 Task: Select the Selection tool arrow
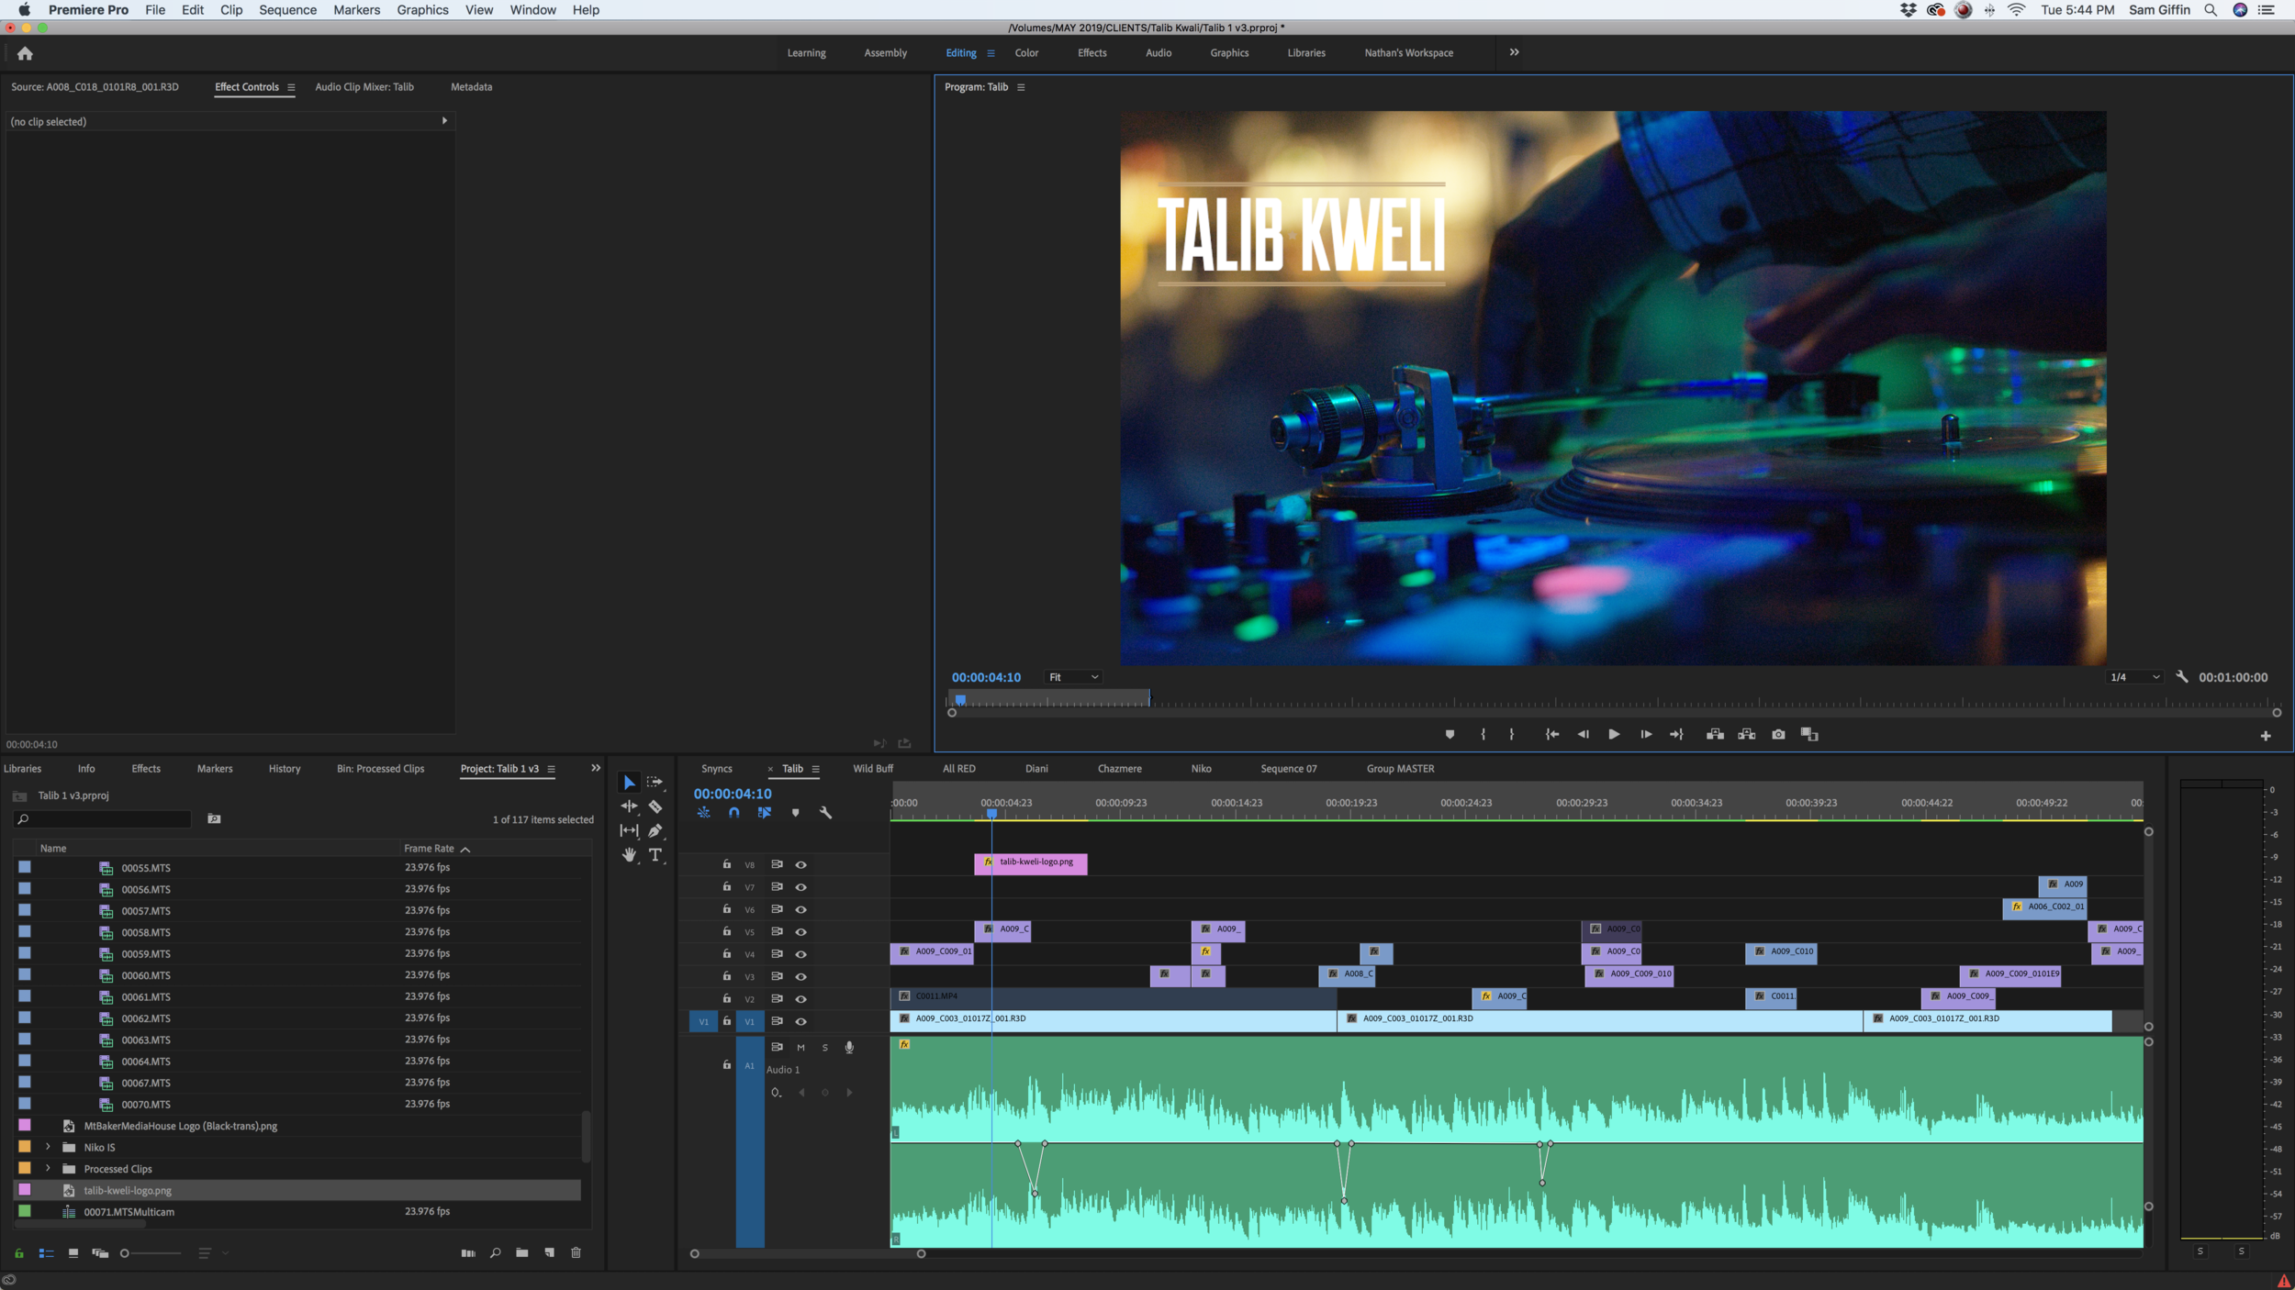point(629,783)
